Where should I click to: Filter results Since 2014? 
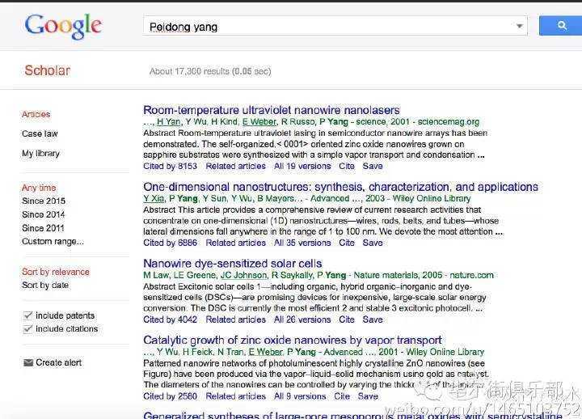pos(44,214)
